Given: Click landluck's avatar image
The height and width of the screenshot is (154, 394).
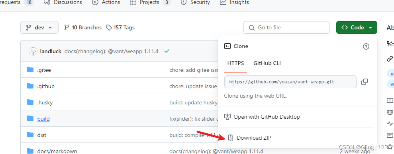Looking at the screenshot, I should 33,51.
